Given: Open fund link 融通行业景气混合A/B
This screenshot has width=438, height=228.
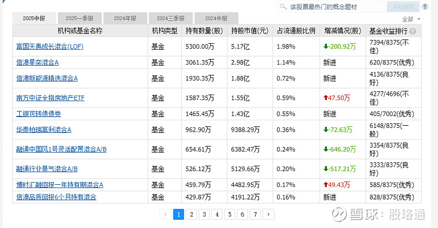Looking at the screenshot, I should (x=47, y=169).
